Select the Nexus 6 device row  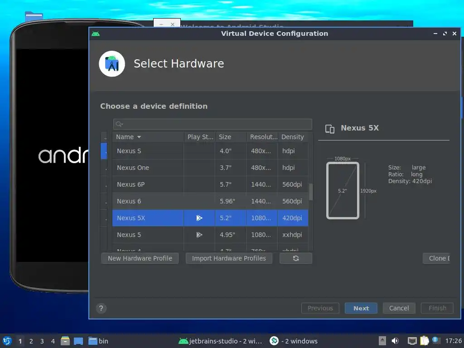[x=210, y=201]
